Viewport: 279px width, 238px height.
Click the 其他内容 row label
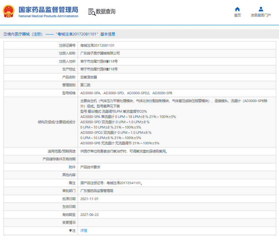pyautogui.click(x=69, y=175)
